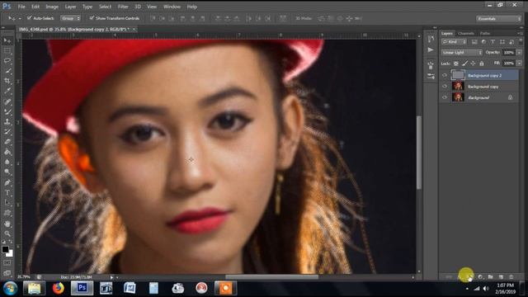Open the Image menu

pos(52,7)
